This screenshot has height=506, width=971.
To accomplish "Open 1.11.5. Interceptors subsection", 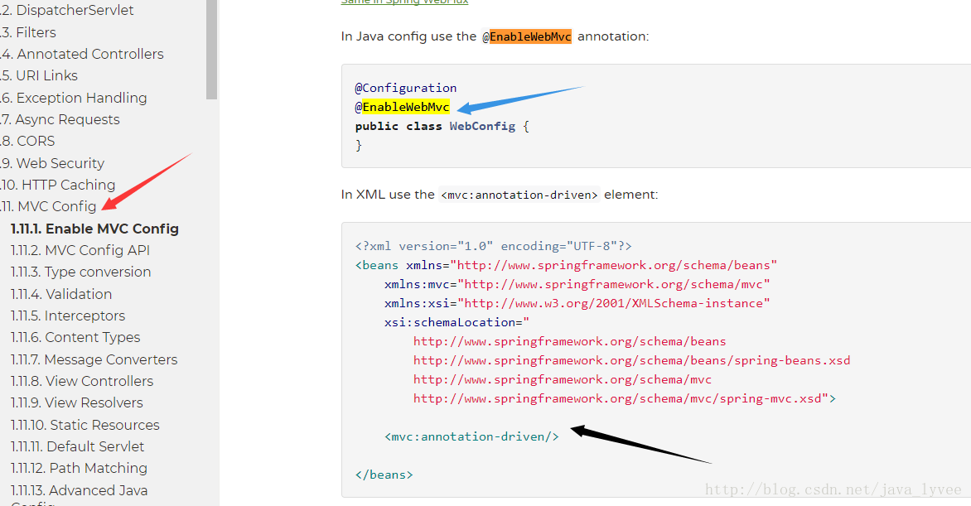I will click(x=68, y=316).
